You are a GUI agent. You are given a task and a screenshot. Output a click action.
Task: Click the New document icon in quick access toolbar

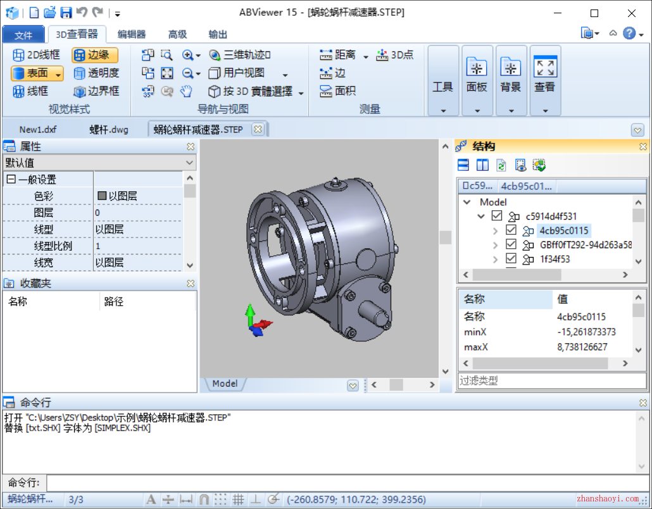34,13
